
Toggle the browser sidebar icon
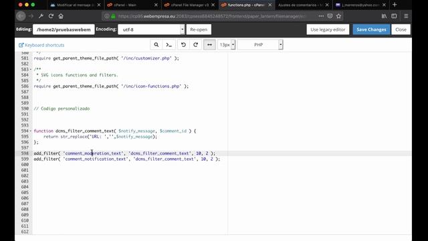(x=394, y=16)
